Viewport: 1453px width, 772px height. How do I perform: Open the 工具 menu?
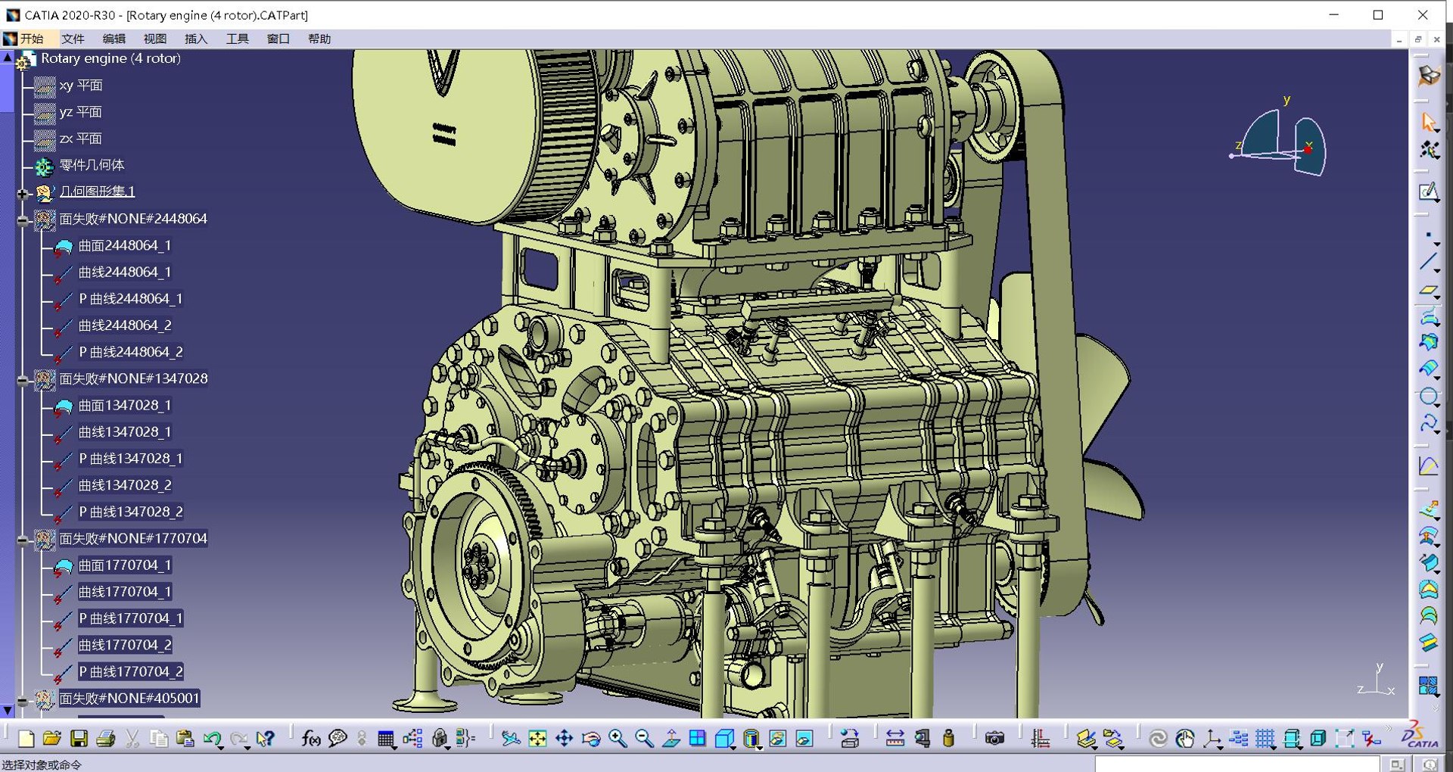(237, 39)
